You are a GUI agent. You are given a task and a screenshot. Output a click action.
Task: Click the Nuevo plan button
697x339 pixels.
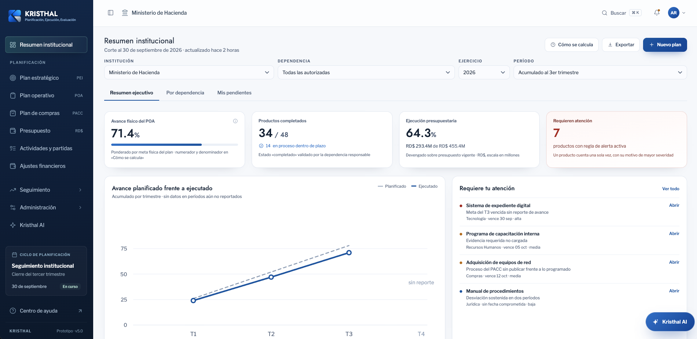click(x=665, y=45)
